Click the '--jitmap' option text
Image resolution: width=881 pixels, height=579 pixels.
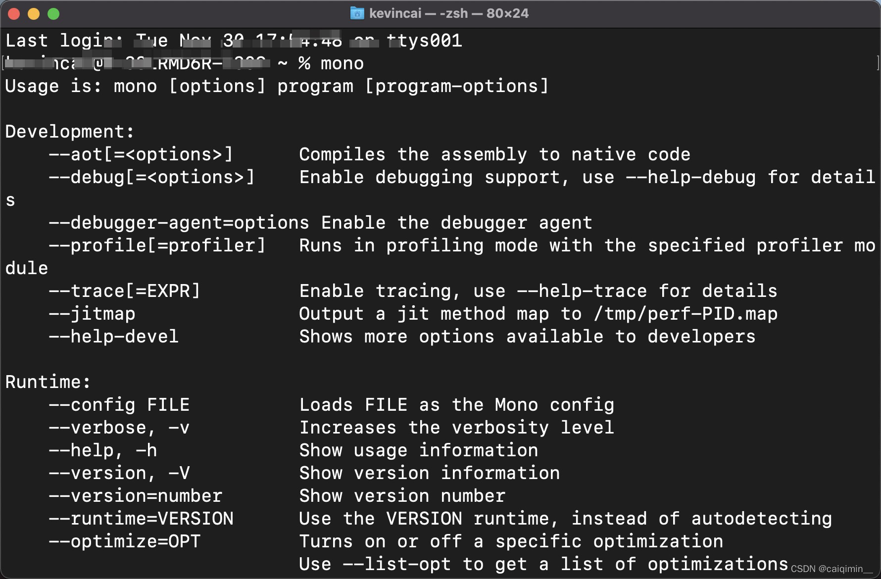(92, 314)
